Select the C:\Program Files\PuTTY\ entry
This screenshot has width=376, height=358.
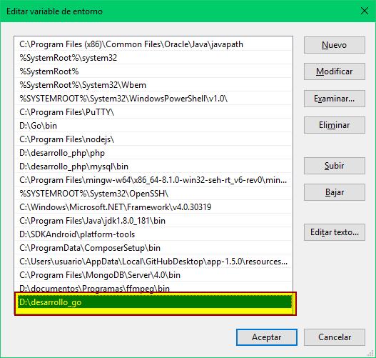153,112
